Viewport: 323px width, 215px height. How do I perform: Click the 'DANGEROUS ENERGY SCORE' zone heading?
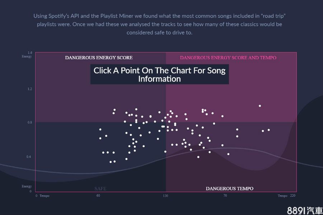pos(99,58)
